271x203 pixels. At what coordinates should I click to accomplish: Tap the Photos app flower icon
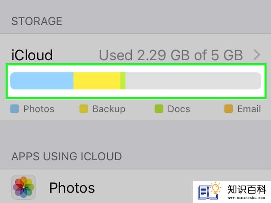(23, 187)
